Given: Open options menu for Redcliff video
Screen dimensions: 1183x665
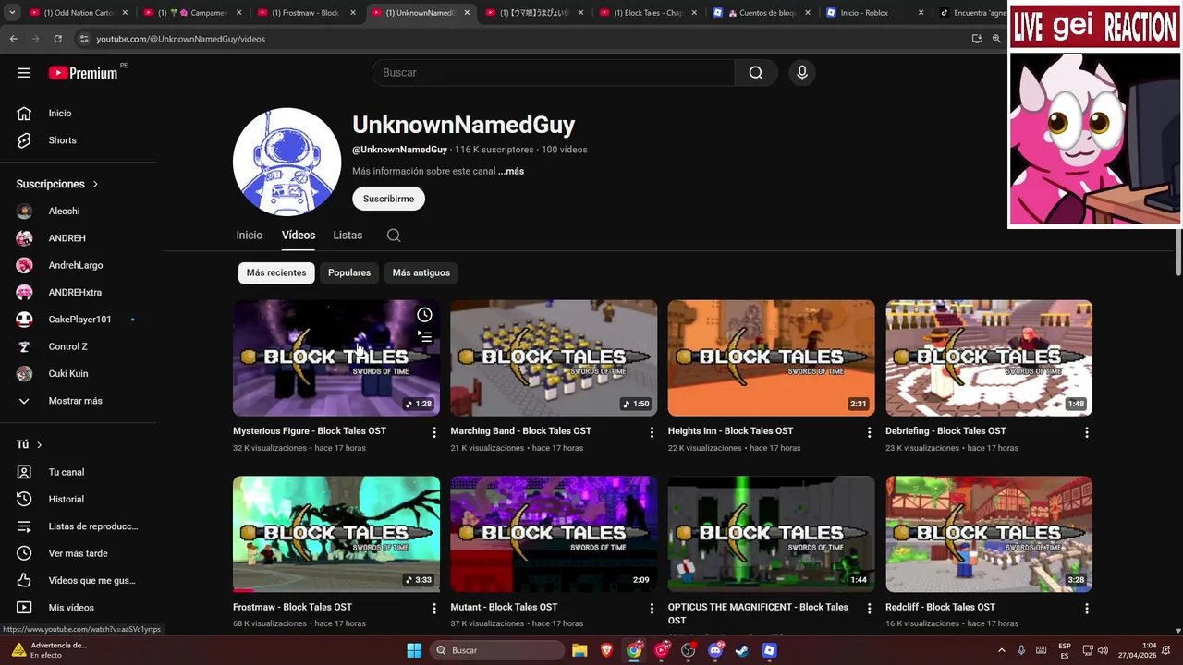Looking at the screenshot, I should (x=1087, y=609).
